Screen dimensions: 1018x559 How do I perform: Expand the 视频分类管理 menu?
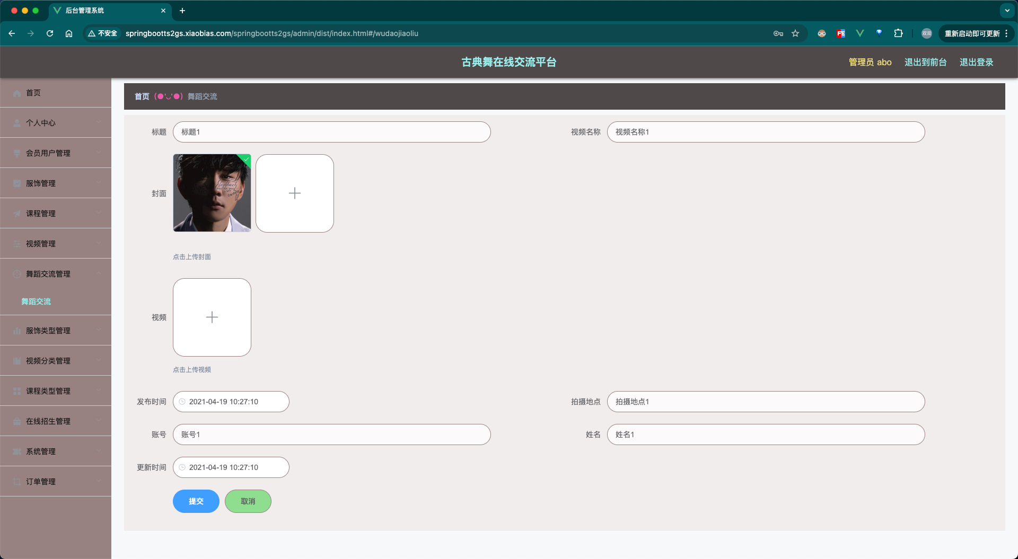[56, 361]
